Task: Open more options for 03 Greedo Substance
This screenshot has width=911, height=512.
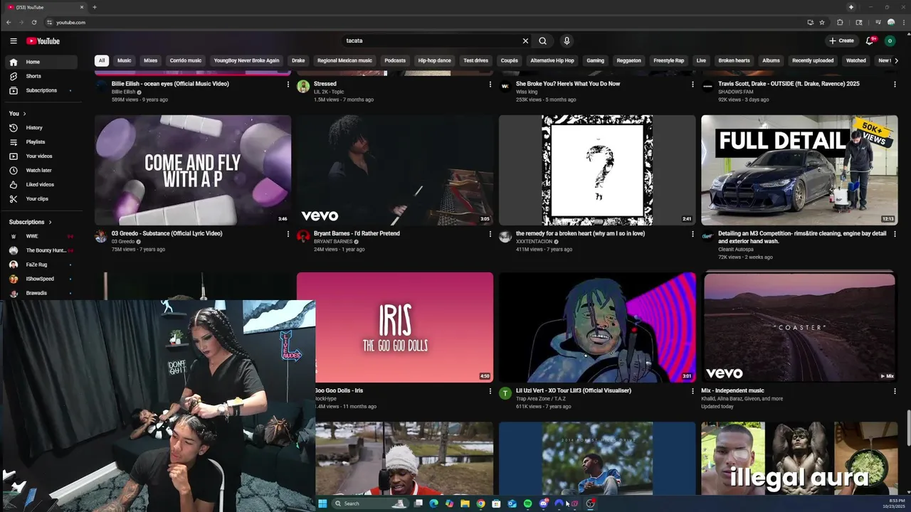Action: pos(288,233)
